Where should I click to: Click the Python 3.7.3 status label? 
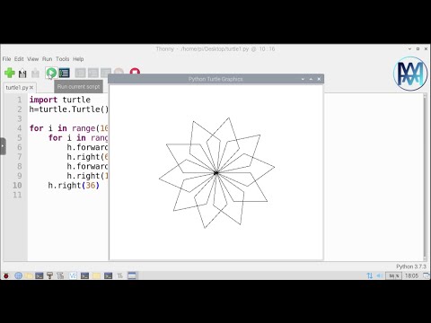(x=411, y=266)
